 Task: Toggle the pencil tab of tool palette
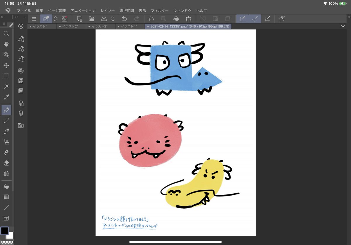coord(11,25)
